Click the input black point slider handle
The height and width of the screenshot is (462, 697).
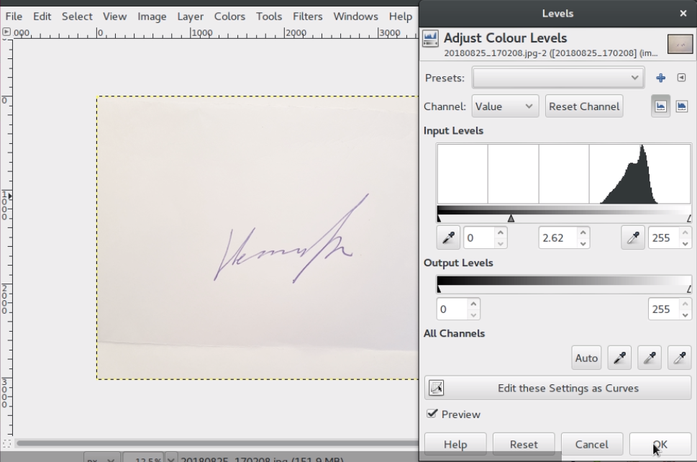pyautogui.click(x=439, y=218)
